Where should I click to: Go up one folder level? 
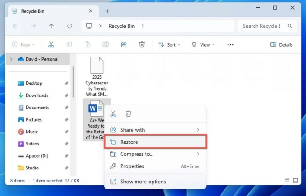51,26
